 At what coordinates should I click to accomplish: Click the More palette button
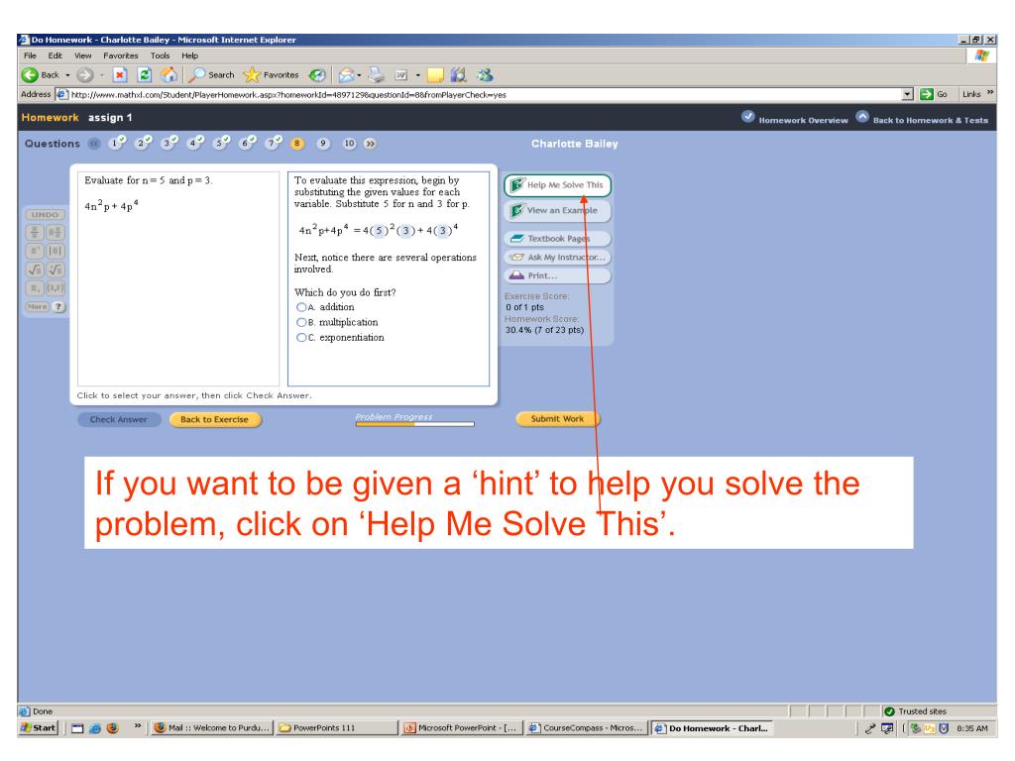tap(37, 307)
